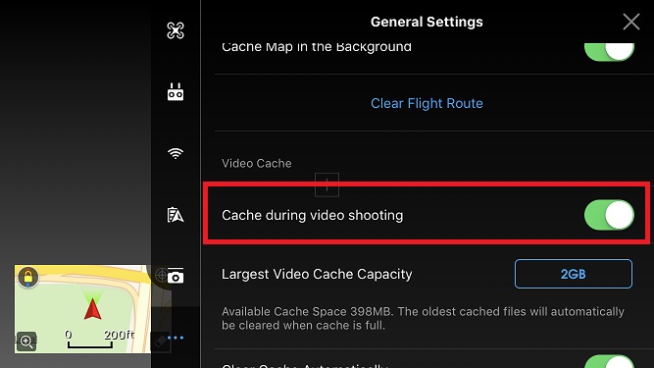The height and width of the screenshot is (368, 654).
Task: Click the Clear Flight Route link
Action: (x=427, y=103)
